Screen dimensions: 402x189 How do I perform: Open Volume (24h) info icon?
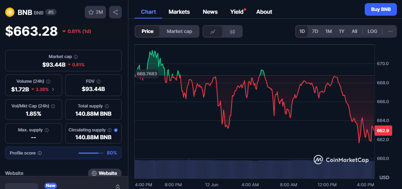coord(48,82)
